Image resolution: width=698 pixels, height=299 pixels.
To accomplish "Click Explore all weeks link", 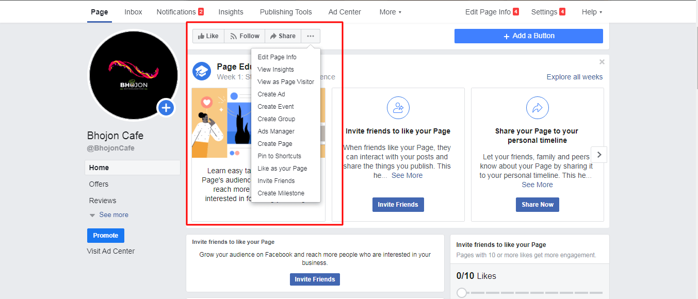I will pos(574,76).
